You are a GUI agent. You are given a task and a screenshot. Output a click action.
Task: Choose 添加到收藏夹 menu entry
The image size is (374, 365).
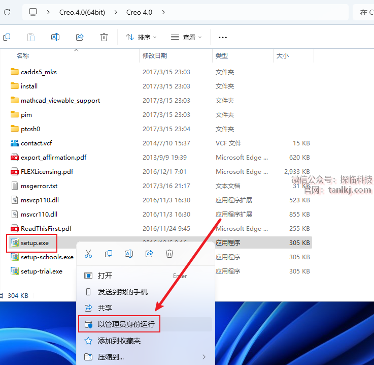tap(146, 341)
